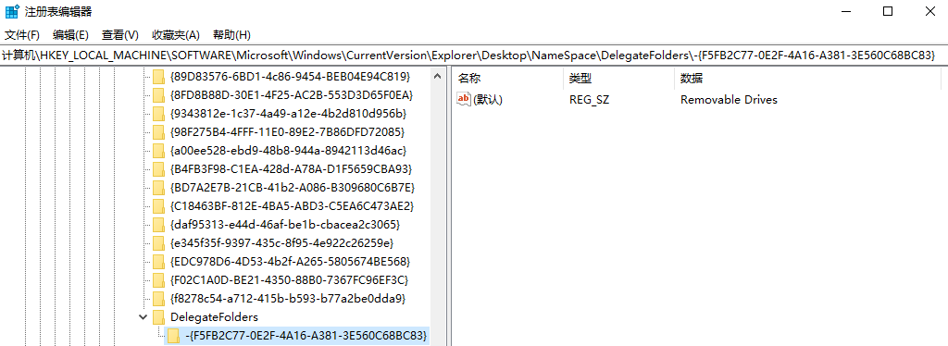This screenshot has width=948, height=346.
Task: Select the DelegateFolders key label
Action: coord(214,317)
